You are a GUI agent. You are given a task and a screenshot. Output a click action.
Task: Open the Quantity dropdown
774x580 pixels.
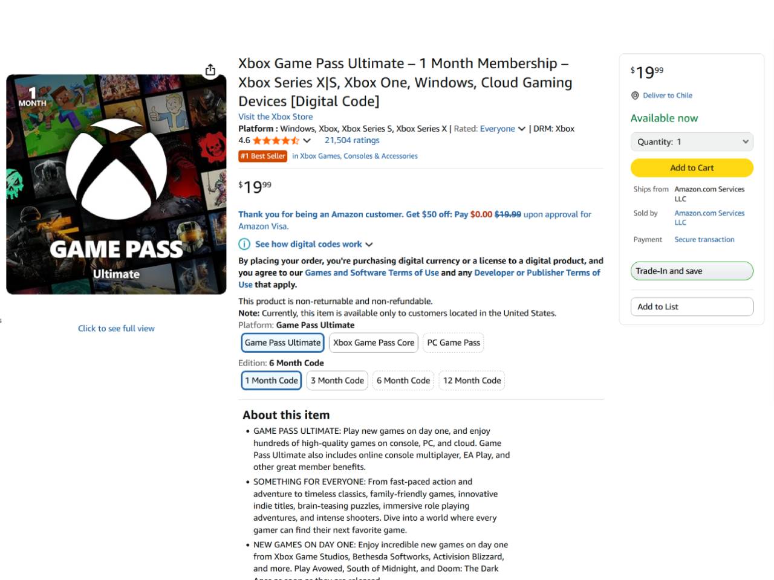(x=692, y=142)
